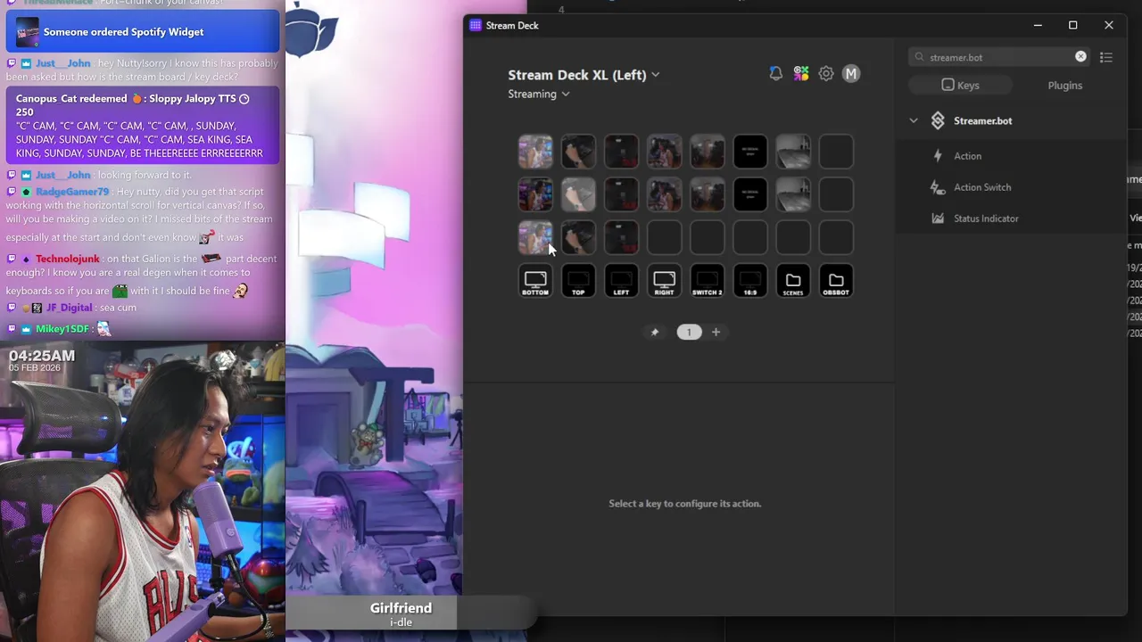Open the Stream Deck XL (Left) device dropdown
The image size is (1142, 642).
click(x=583, y=75)
